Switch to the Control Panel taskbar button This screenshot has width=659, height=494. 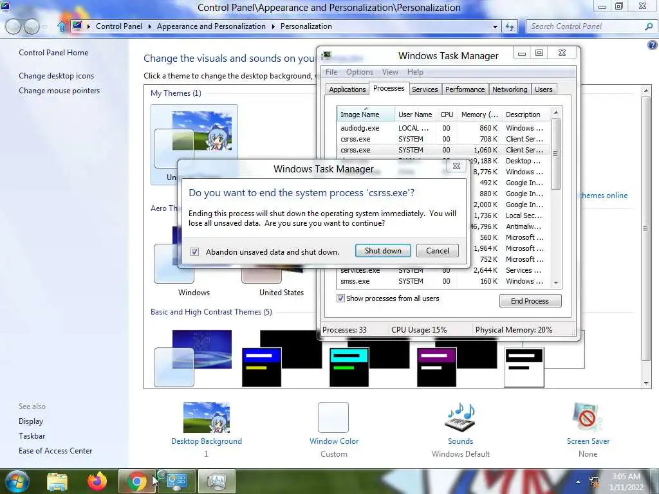click(x=176, y=481)
